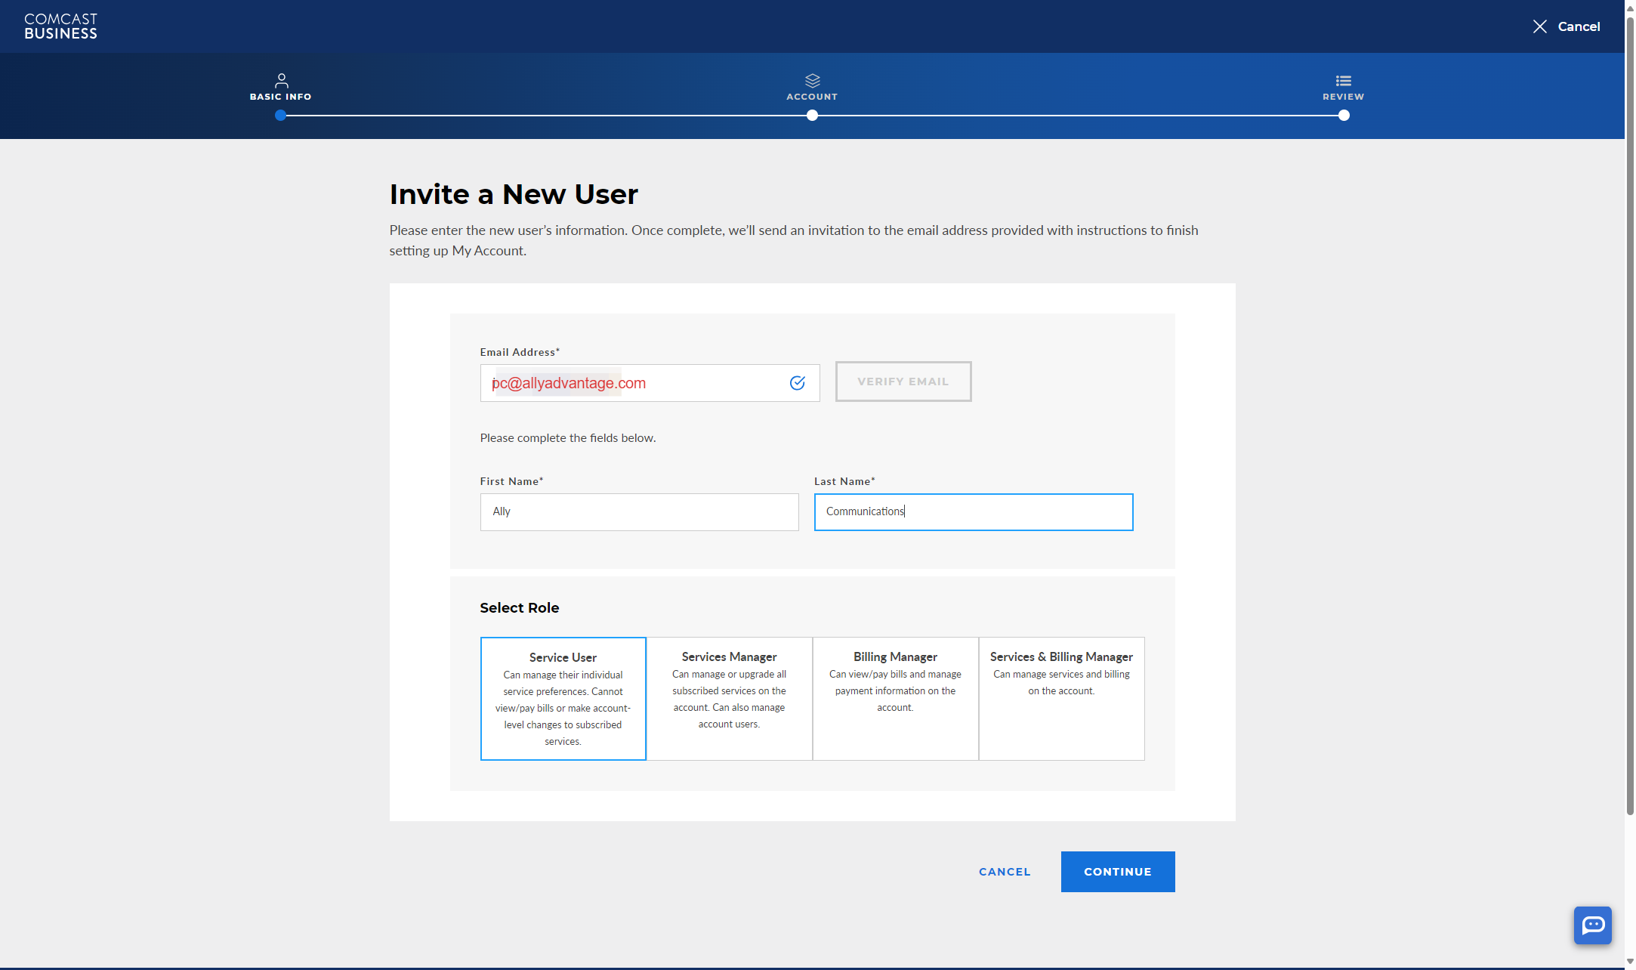Click the Basic Info person icon
The image size is (1636, 970).
(281, 80)
